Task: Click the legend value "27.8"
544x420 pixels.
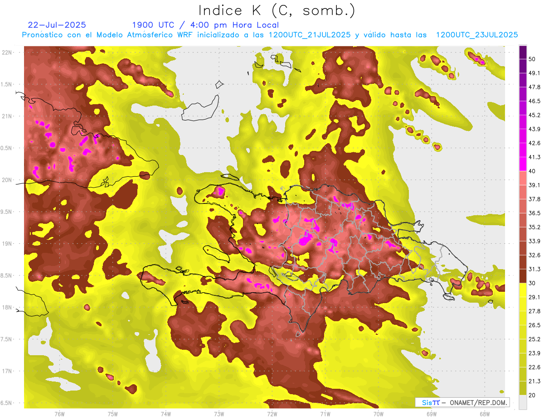Action: 534,311
